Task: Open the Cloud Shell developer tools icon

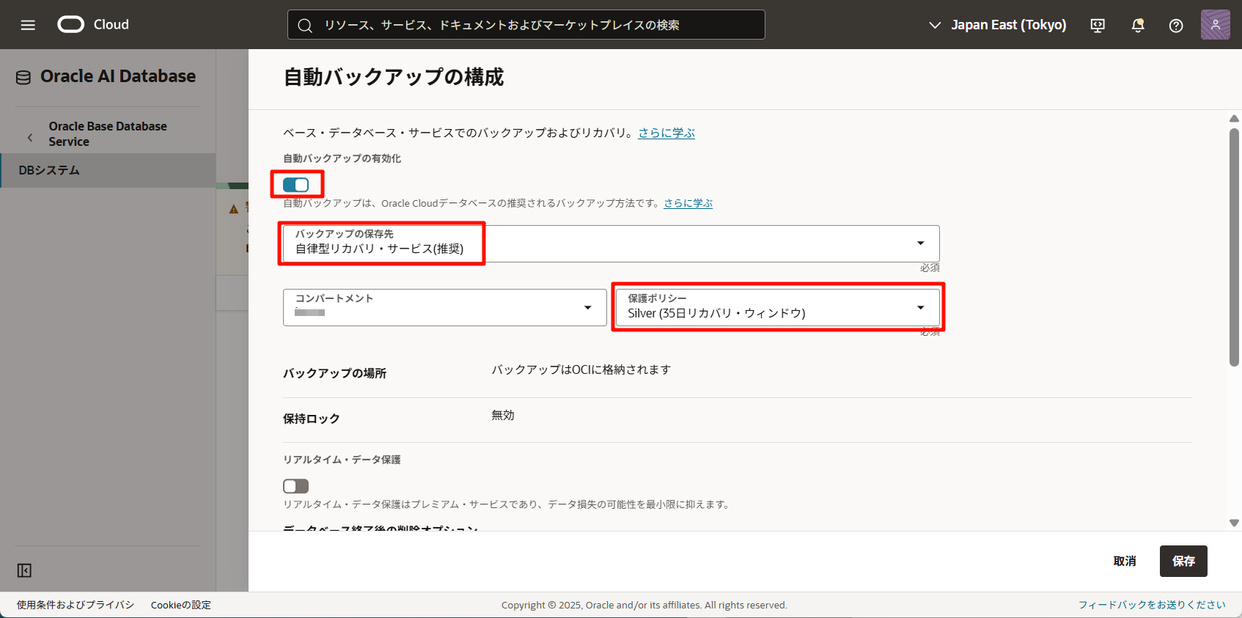Action: click(1098, 25)
